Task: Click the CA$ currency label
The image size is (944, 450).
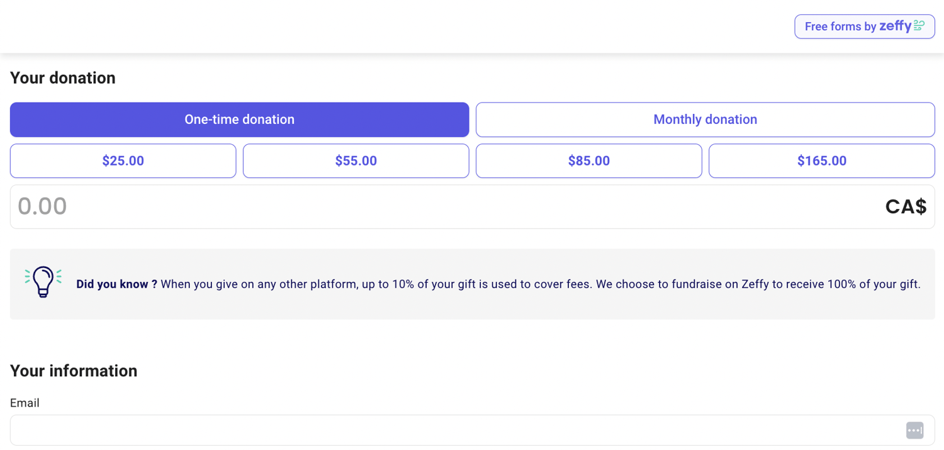Action: point(906,206)
